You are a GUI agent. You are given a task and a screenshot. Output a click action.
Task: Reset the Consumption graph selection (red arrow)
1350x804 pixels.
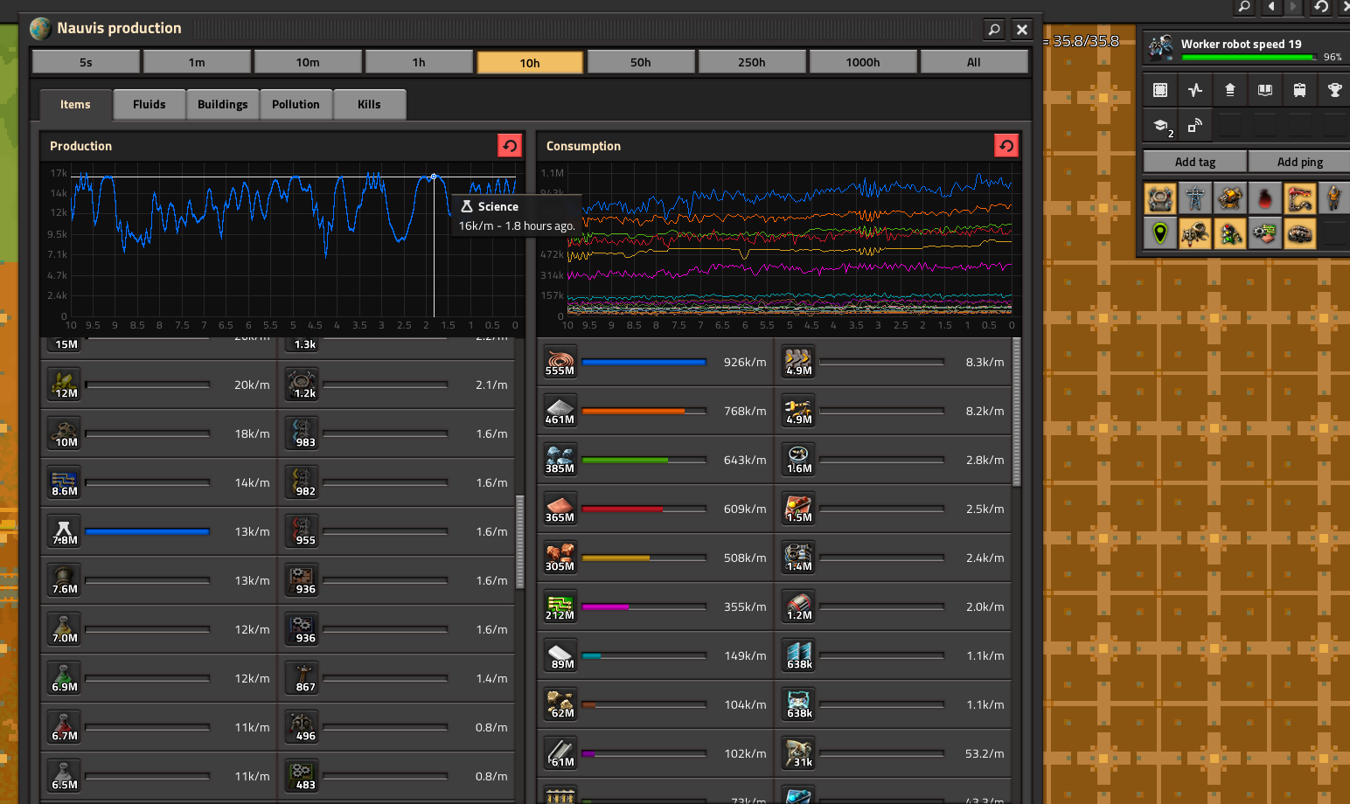pyautogui.click(x=1006, y=145)
